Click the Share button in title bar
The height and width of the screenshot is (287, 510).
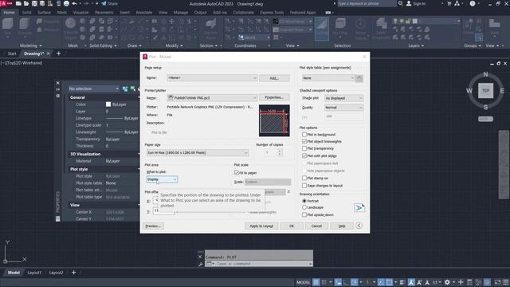[x=110, y=3]
